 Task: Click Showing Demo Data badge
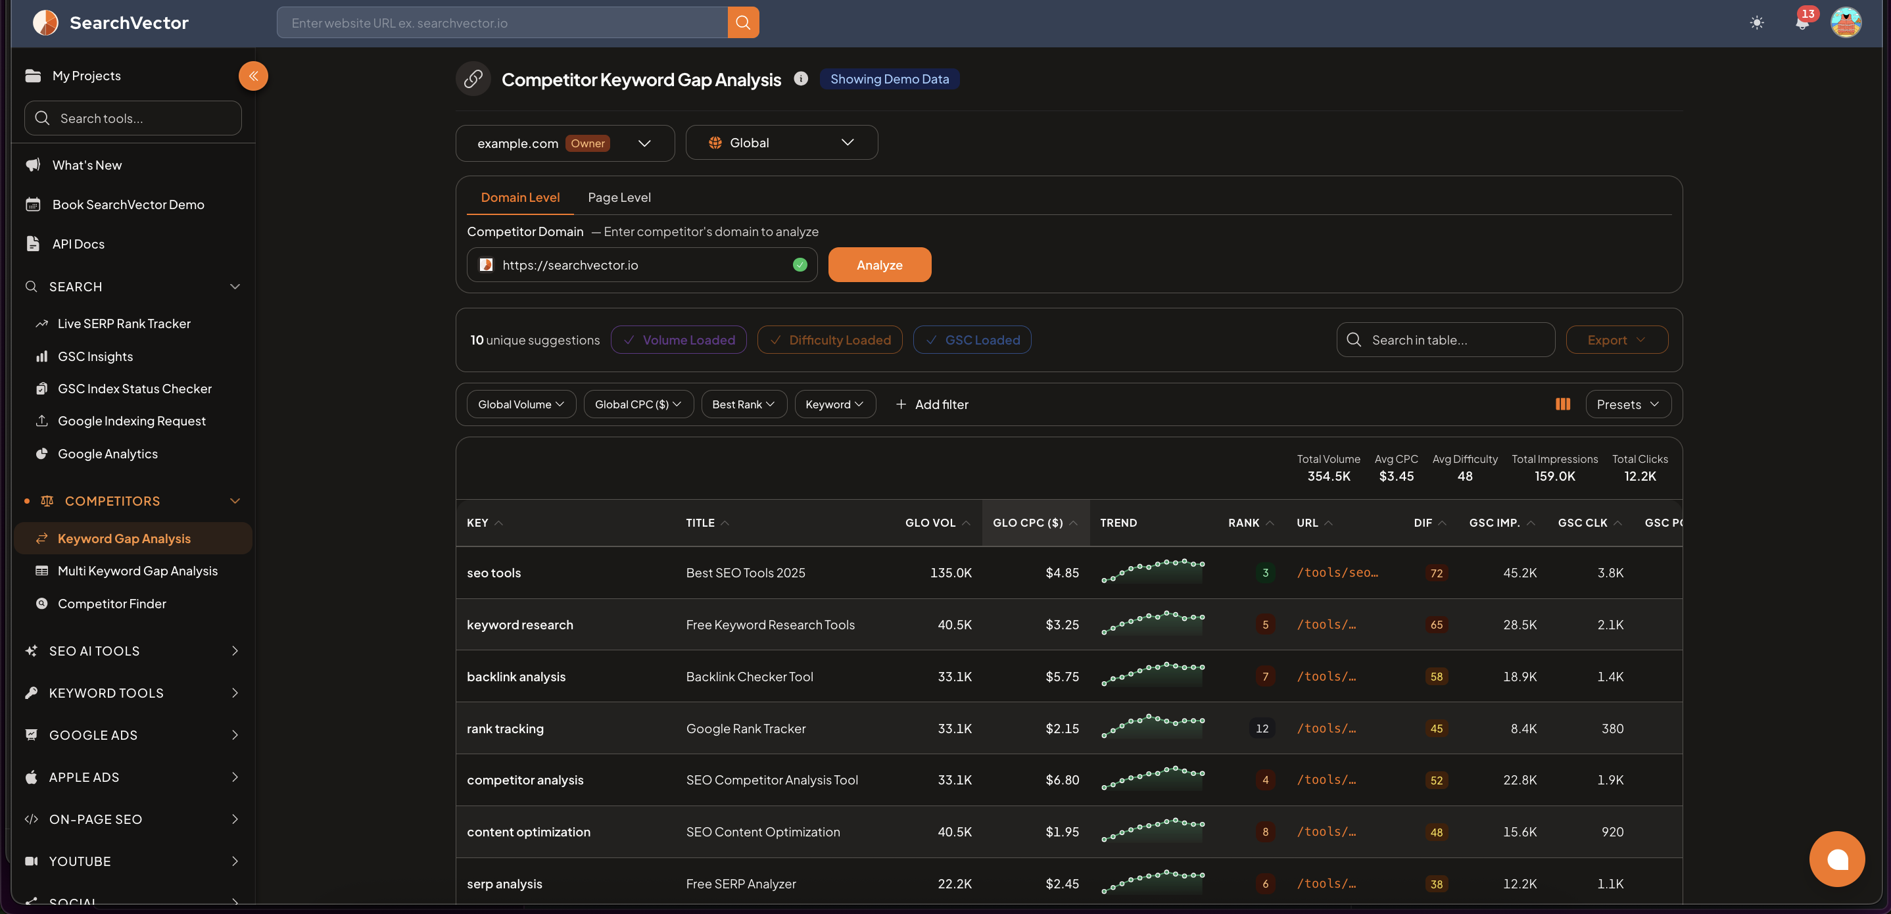click(x=889, y=80)
